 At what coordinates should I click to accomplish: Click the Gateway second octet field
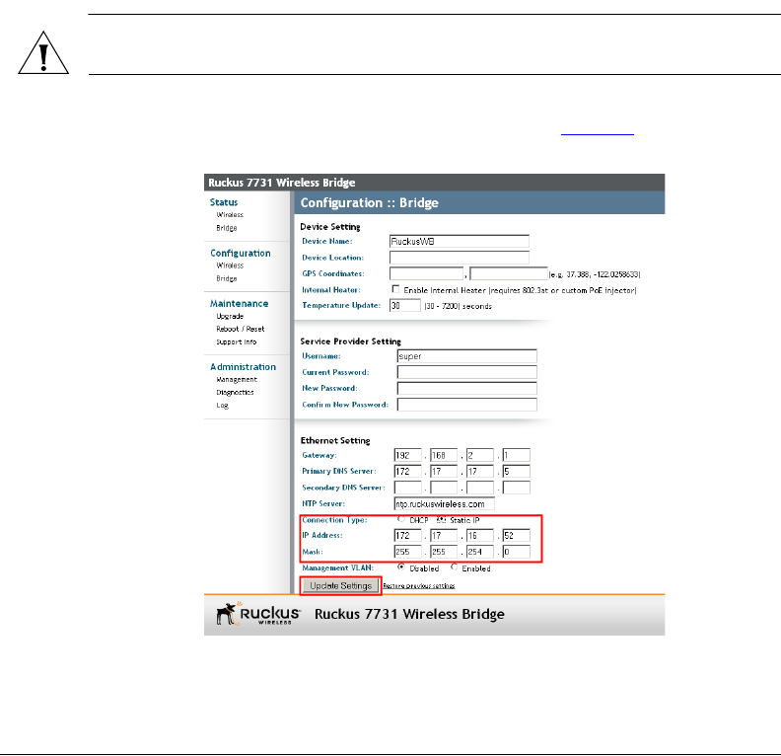(444, 455)
